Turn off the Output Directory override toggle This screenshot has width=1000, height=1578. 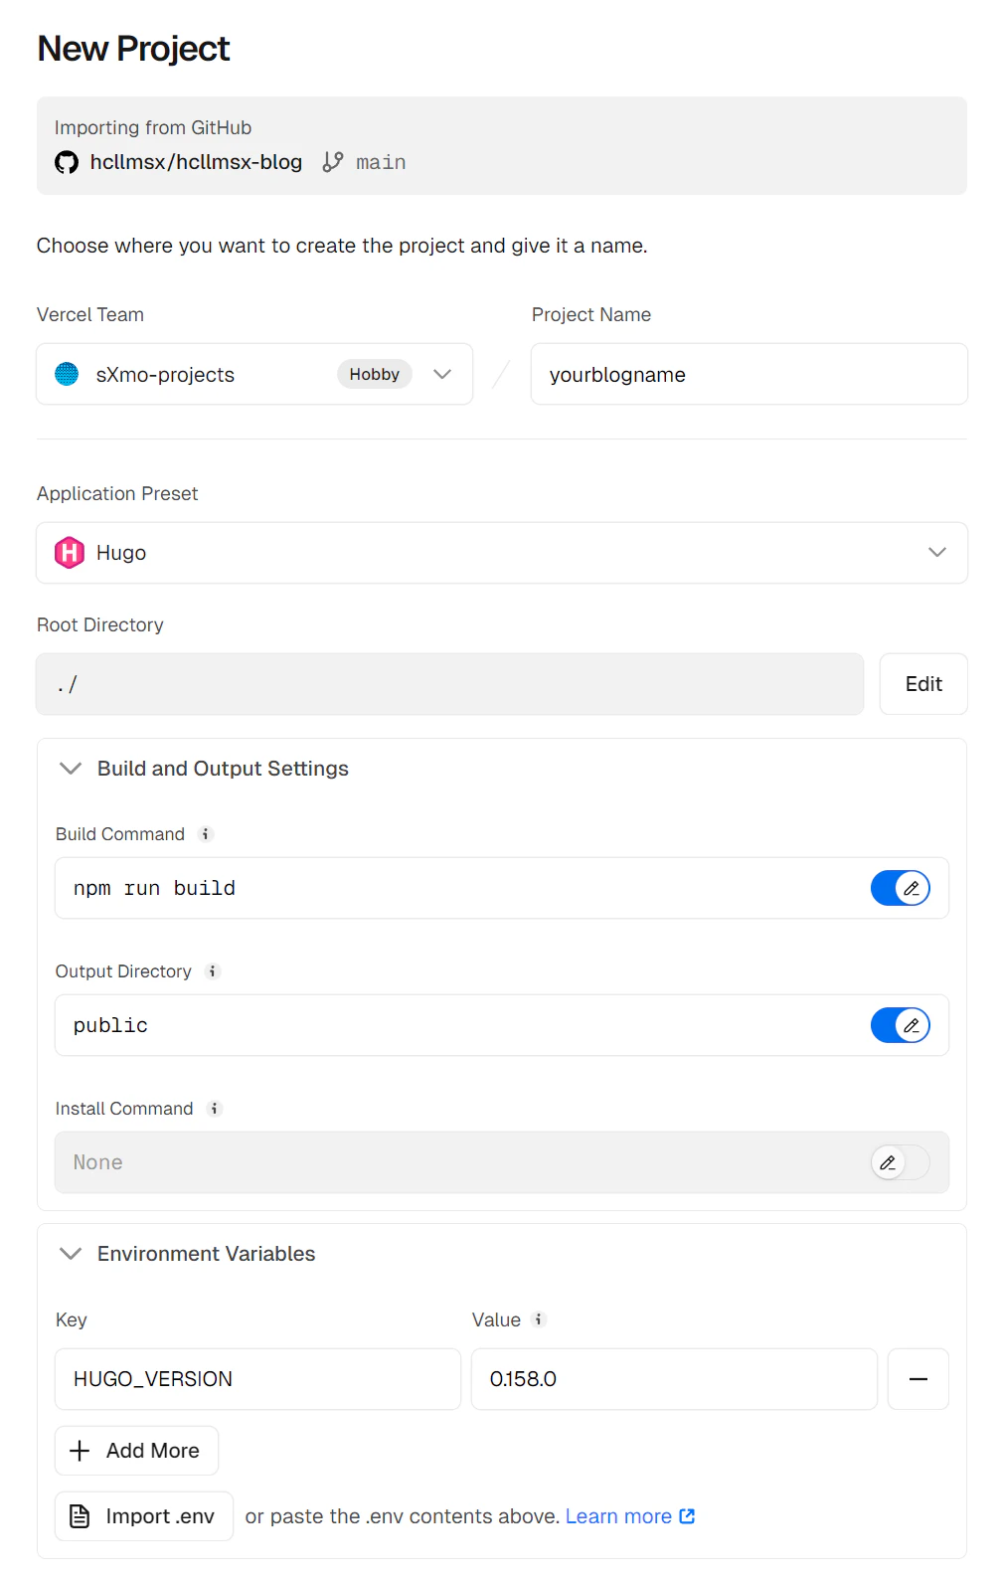900,1025
